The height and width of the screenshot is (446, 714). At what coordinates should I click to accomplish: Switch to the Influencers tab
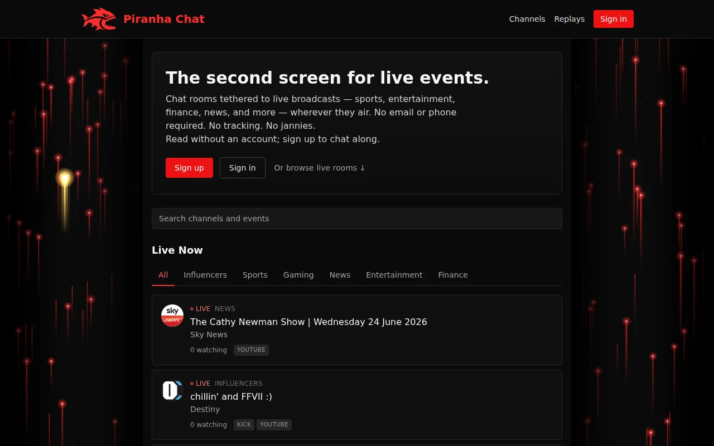205,275
